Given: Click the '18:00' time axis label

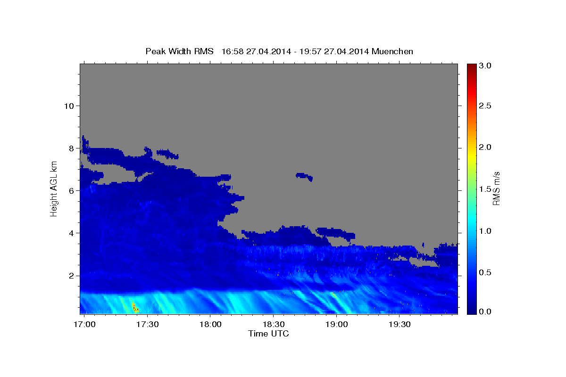Looking at the screenshot, I should pos(210,325).
